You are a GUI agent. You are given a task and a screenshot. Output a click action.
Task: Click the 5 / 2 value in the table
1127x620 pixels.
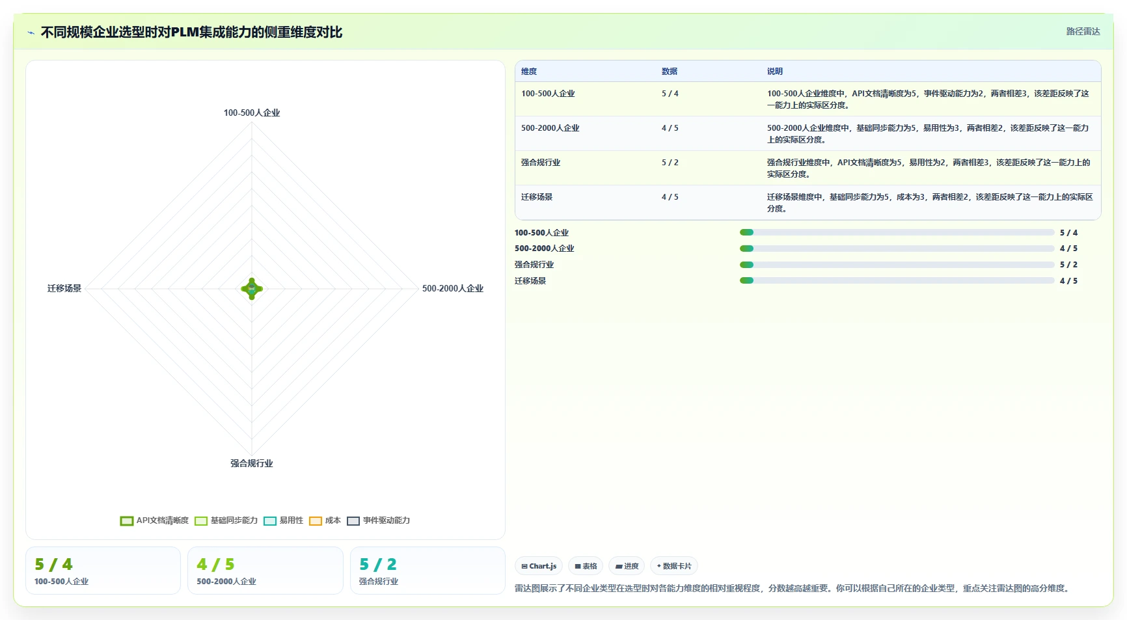click(670, 163)
